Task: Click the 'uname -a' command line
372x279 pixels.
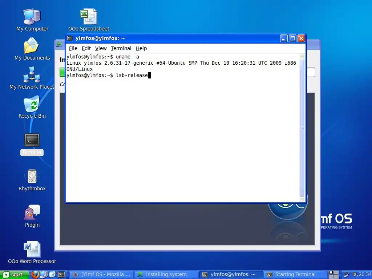Action: [103, 57]
